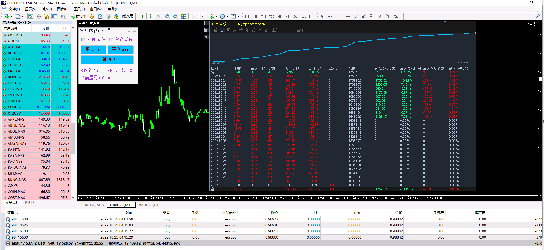This screenshot has height=250, width=544.
Task: Click the search magnifier at top right
Action: click(538, 16)
